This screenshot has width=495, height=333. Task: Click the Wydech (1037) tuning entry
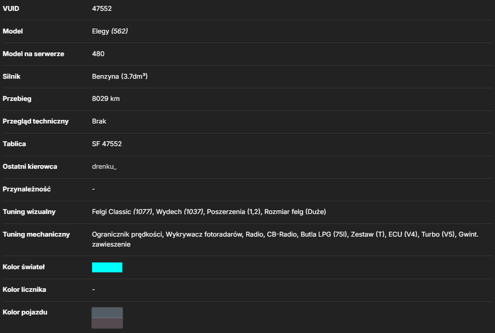[179, 212]
